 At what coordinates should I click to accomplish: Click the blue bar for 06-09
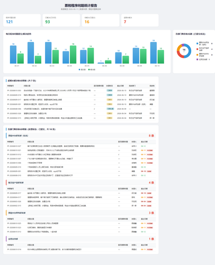(x=136, y=56)
